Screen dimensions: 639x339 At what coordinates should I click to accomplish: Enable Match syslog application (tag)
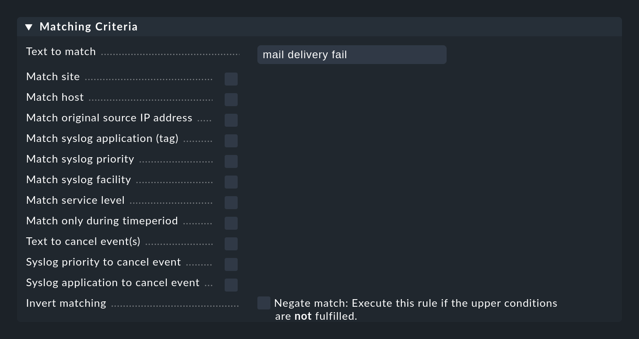click(x=231, y=141)
